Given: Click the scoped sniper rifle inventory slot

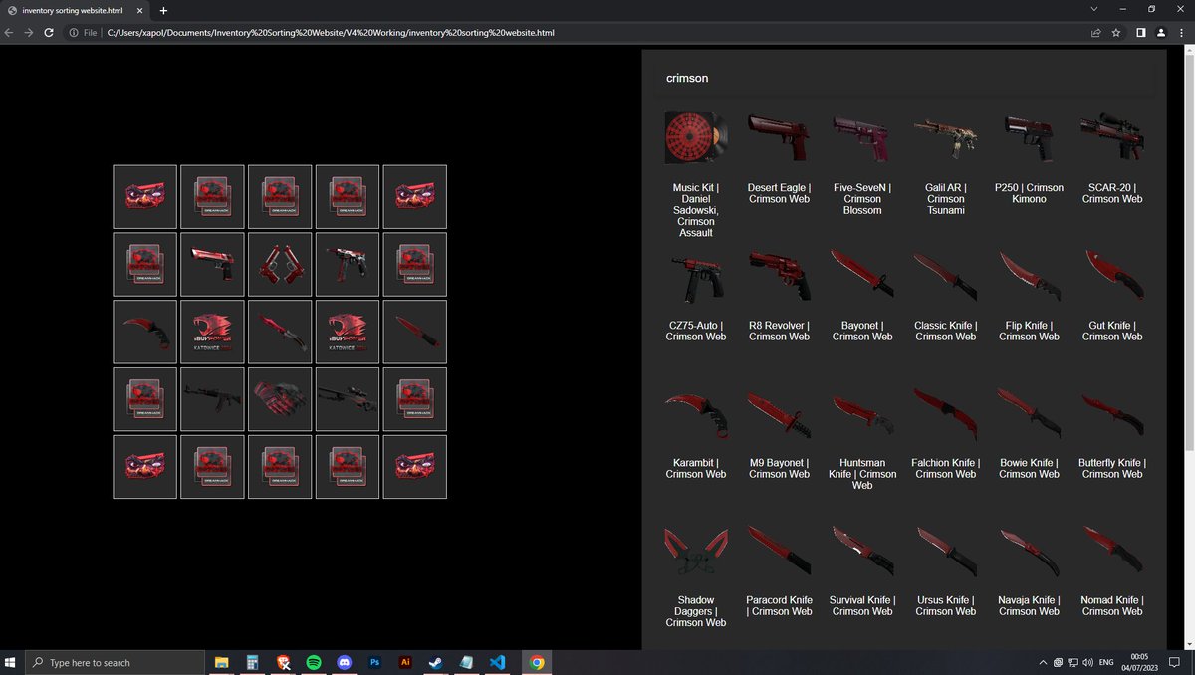Looking at the screenshot, I should pos(348,399).
